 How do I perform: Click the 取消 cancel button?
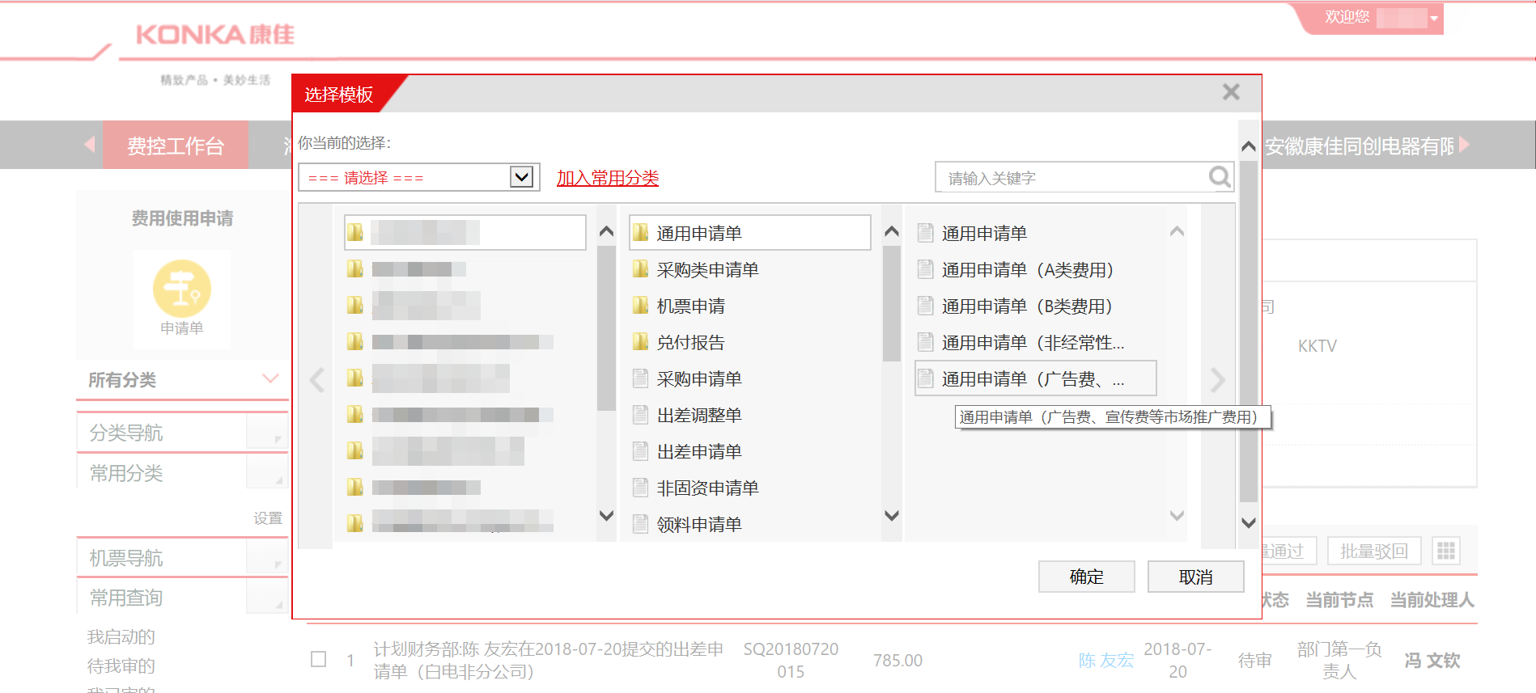pyautogui.click(x=1195, y=577)
